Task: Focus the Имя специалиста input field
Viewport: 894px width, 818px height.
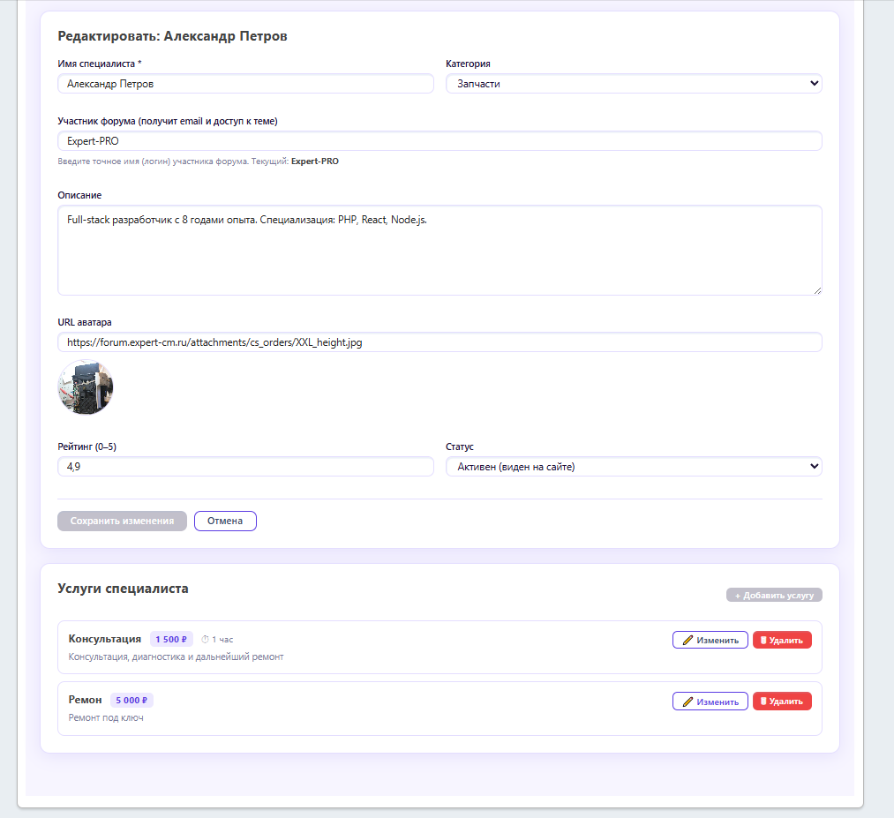Action: tap(245, 84)
